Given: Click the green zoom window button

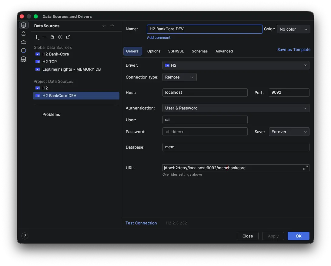Looking at the screenshot, I should [36, 16].
